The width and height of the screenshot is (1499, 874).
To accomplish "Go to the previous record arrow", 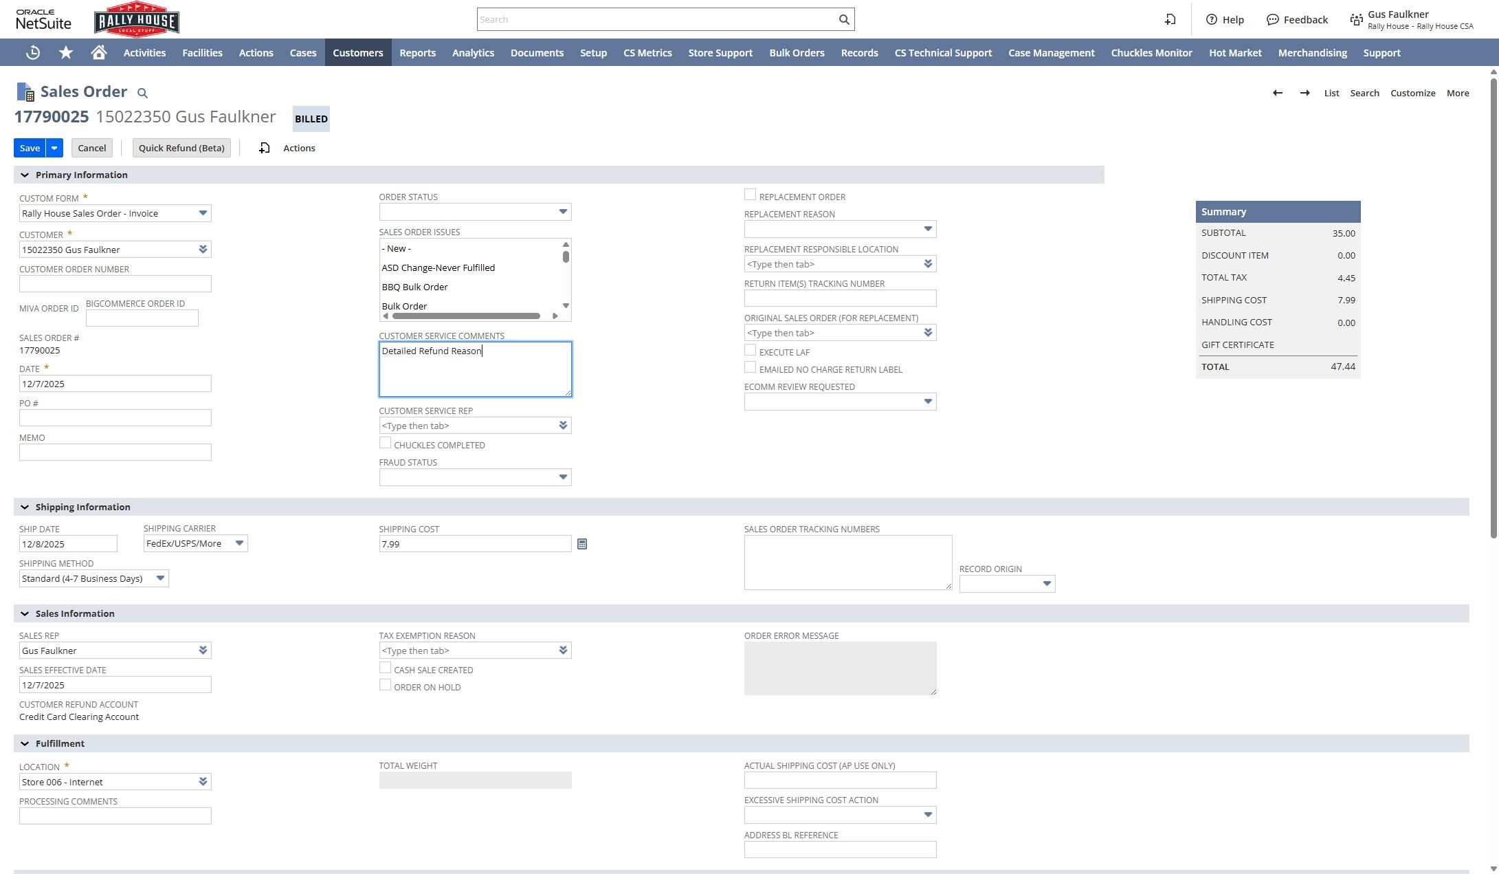I will point(1278,93).
